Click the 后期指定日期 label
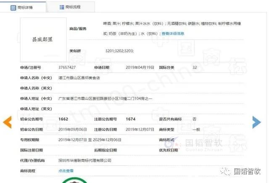269x183 pixels. 105,150
